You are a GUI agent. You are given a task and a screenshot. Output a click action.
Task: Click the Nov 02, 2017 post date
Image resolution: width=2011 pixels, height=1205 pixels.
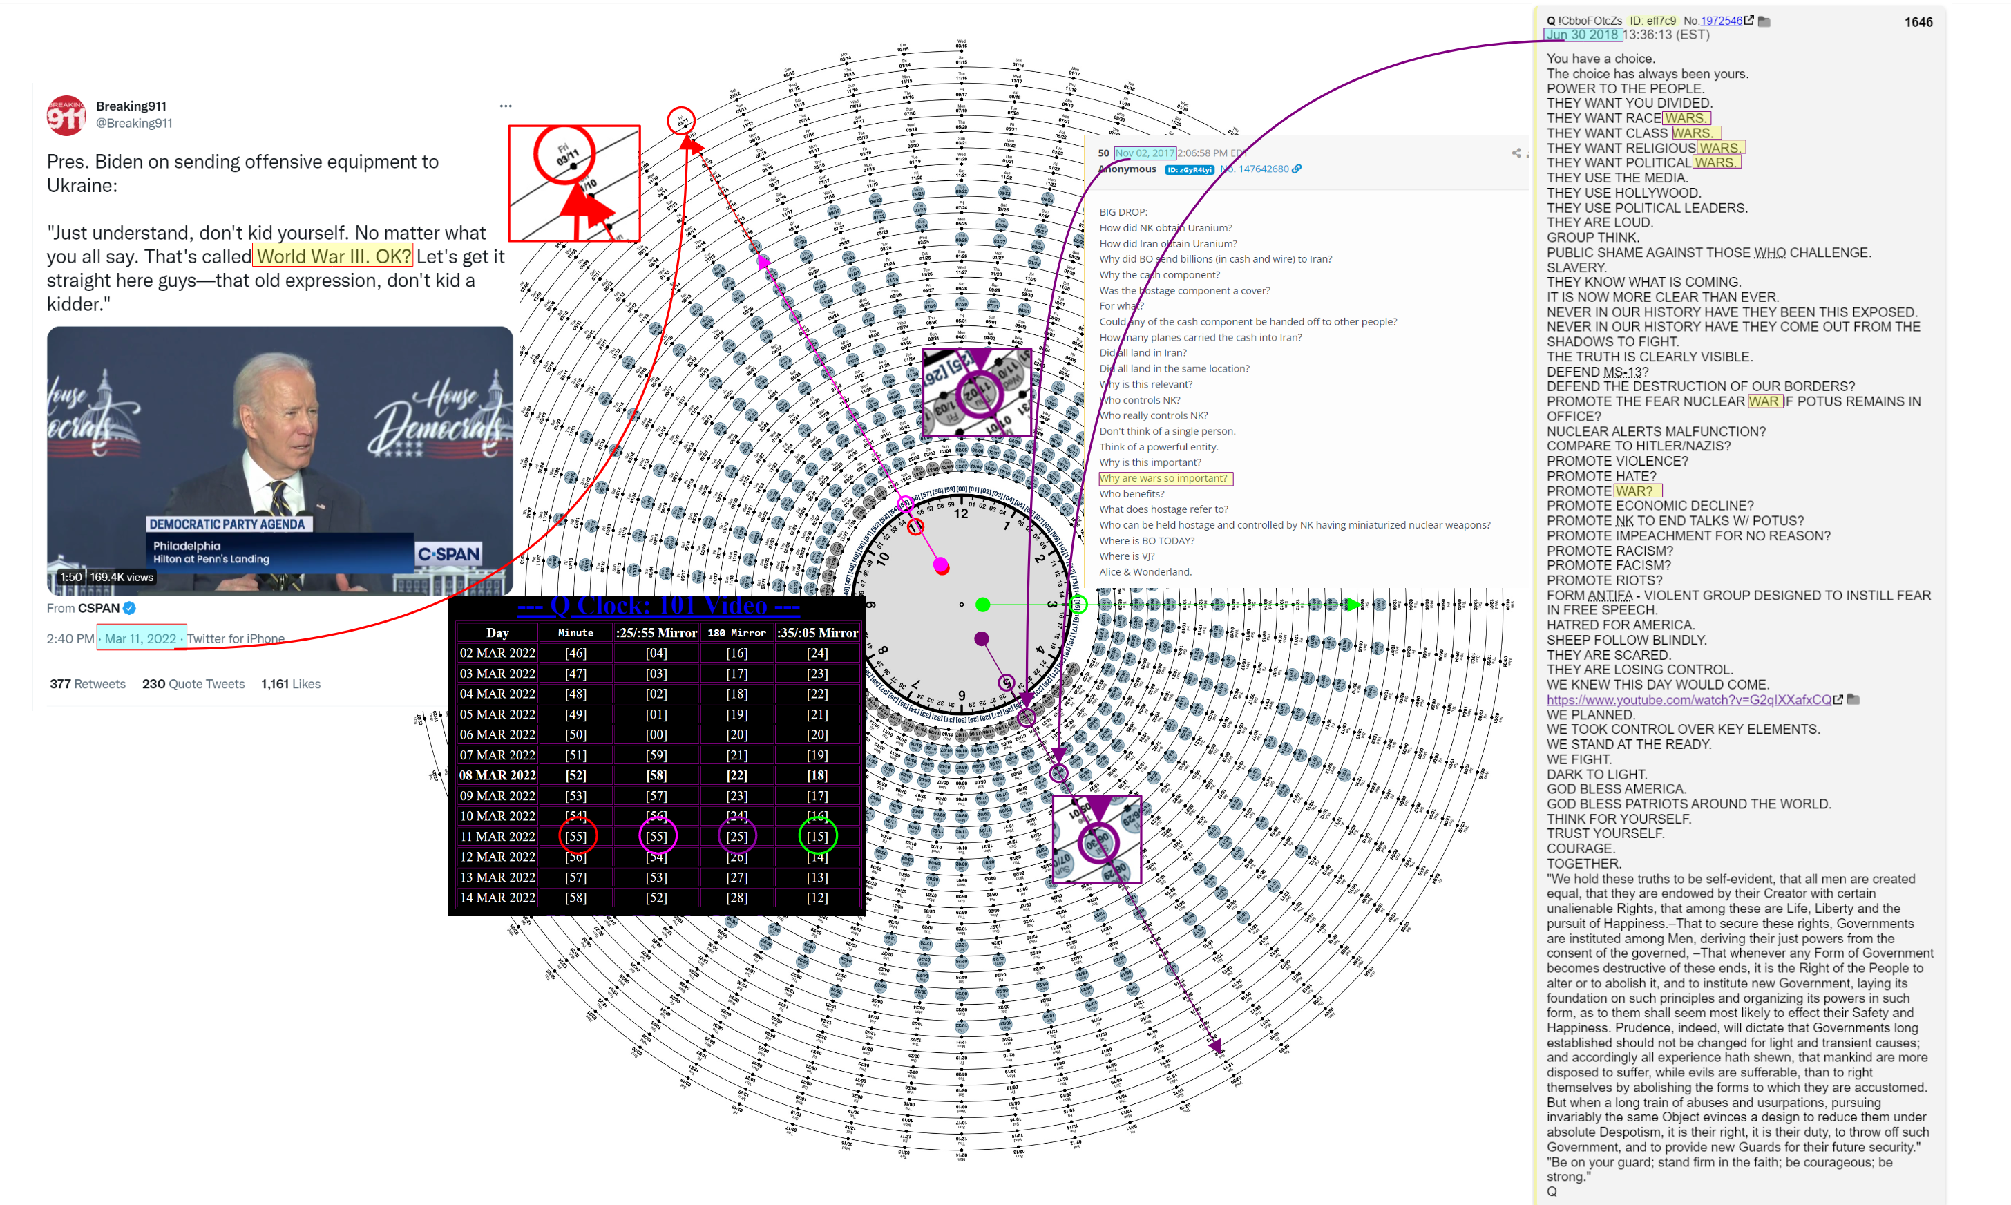[x=1145, y=153]
